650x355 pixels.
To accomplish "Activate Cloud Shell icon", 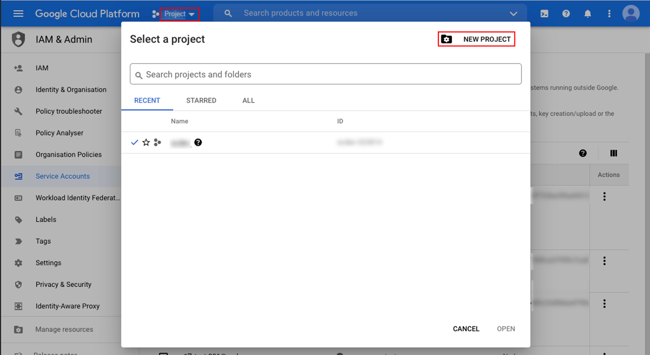I will tap(544, 14).
